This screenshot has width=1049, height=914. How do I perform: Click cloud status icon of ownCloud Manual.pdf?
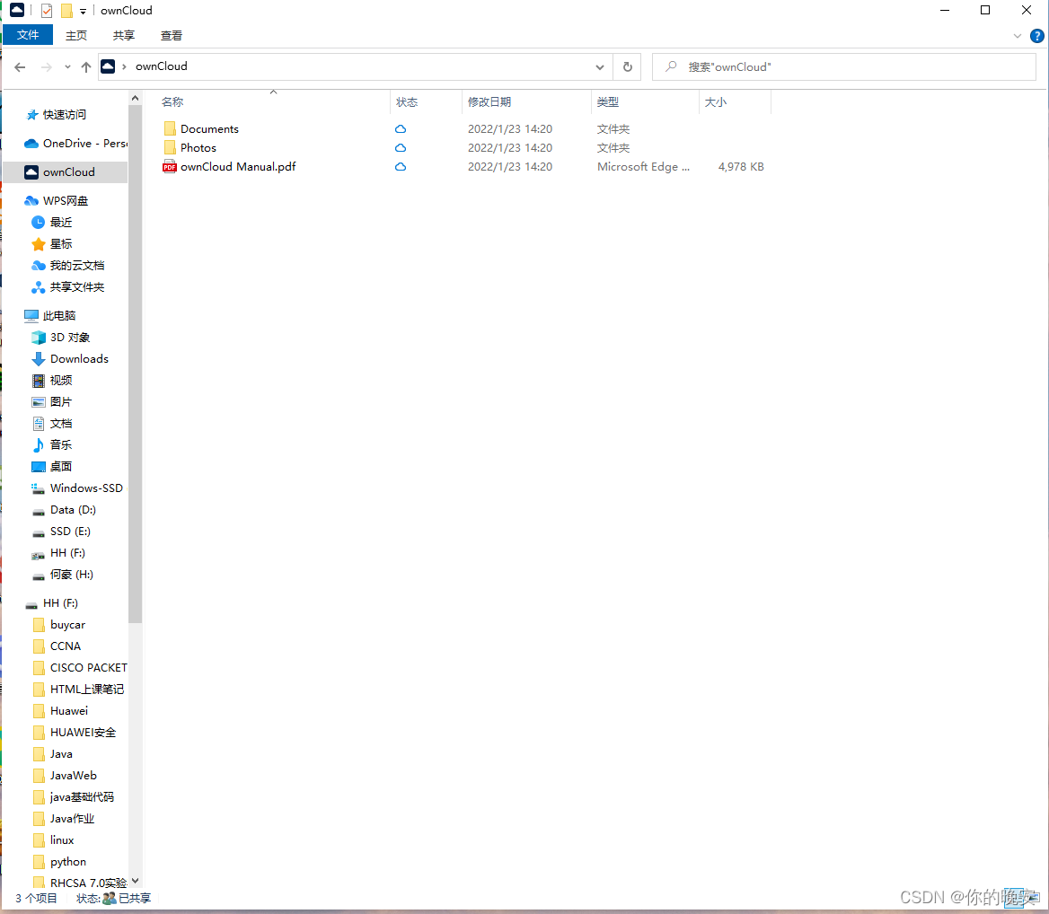coord(400,166)
